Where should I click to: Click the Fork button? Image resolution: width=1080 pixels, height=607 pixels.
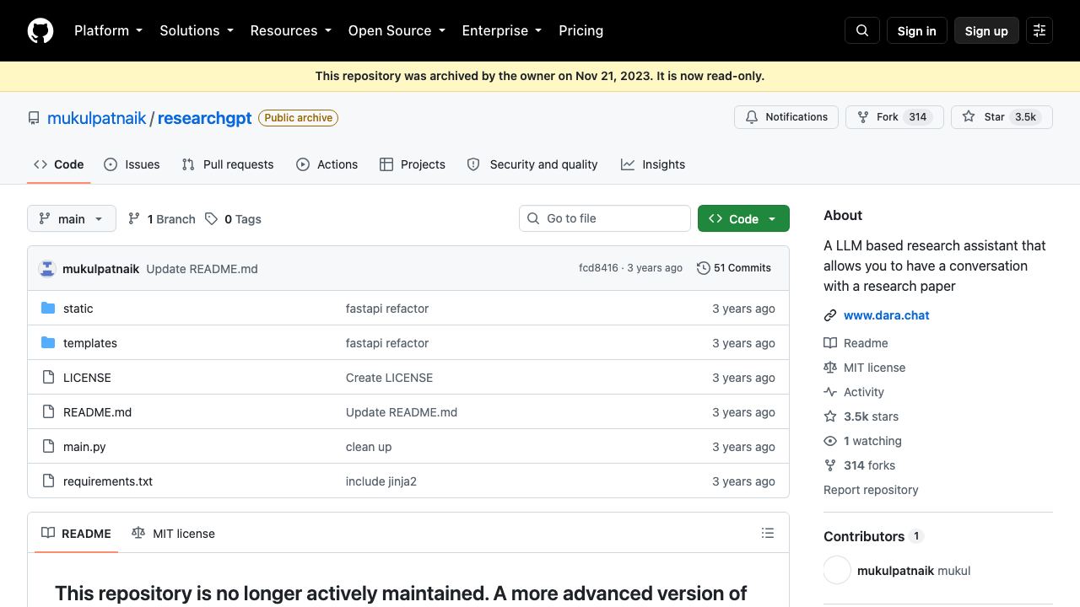point(894,117)
